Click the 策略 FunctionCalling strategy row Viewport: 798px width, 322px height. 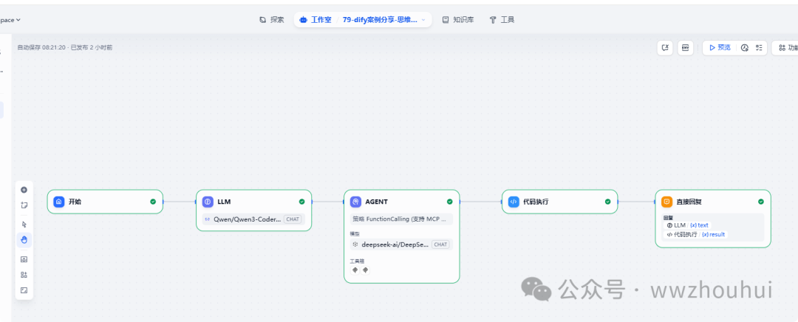(x=401, y=219)
